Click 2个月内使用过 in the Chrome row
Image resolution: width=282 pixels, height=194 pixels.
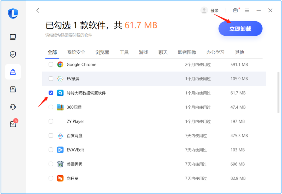click(x=198, y=65)
